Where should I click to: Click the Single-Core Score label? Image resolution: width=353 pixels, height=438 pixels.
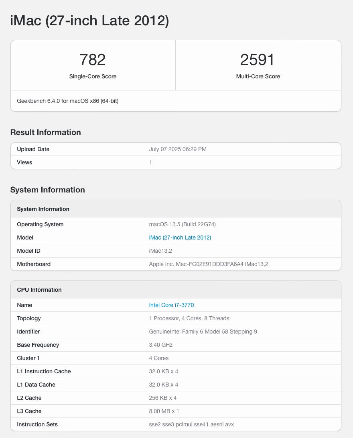point(93,76)
